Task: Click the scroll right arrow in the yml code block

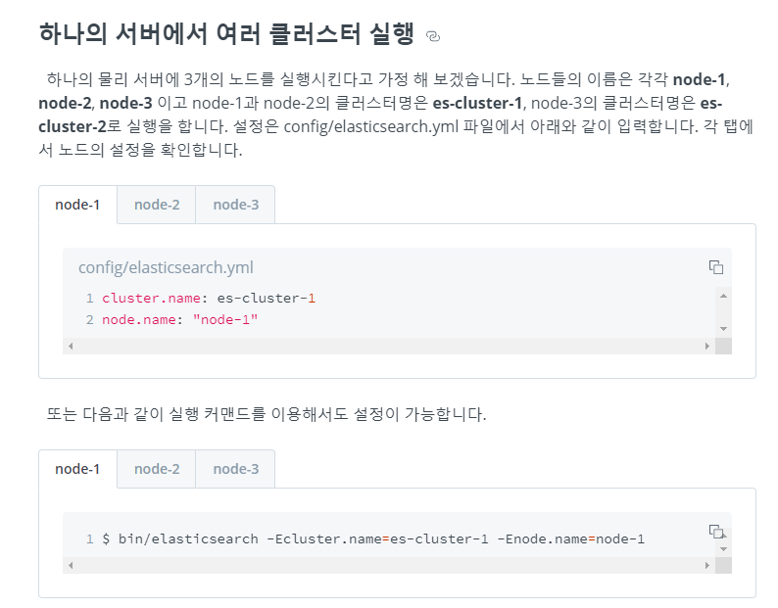Action: click(706, 346)
